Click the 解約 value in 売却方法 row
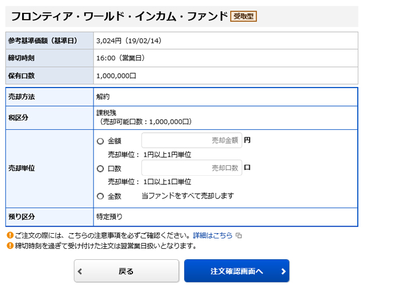Image resolution: width=395 pixels, height=290 pixels. [103, 97]
